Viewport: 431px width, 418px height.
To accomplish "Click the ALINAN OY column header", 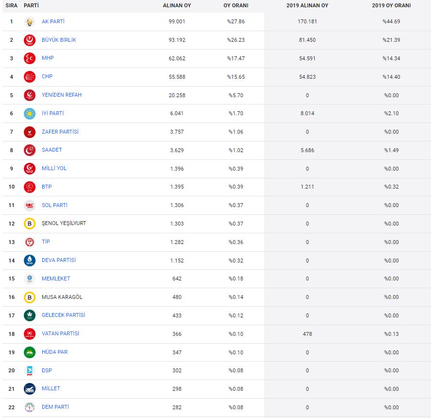I will click(x=177, y=6).
